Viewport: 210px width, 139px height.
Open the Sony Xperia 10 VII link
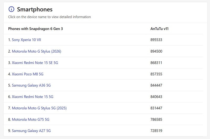[27, 40]
